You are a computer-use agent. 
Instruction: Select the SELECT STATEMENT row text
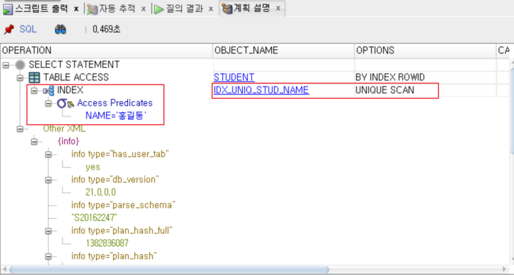pos(74,64)
